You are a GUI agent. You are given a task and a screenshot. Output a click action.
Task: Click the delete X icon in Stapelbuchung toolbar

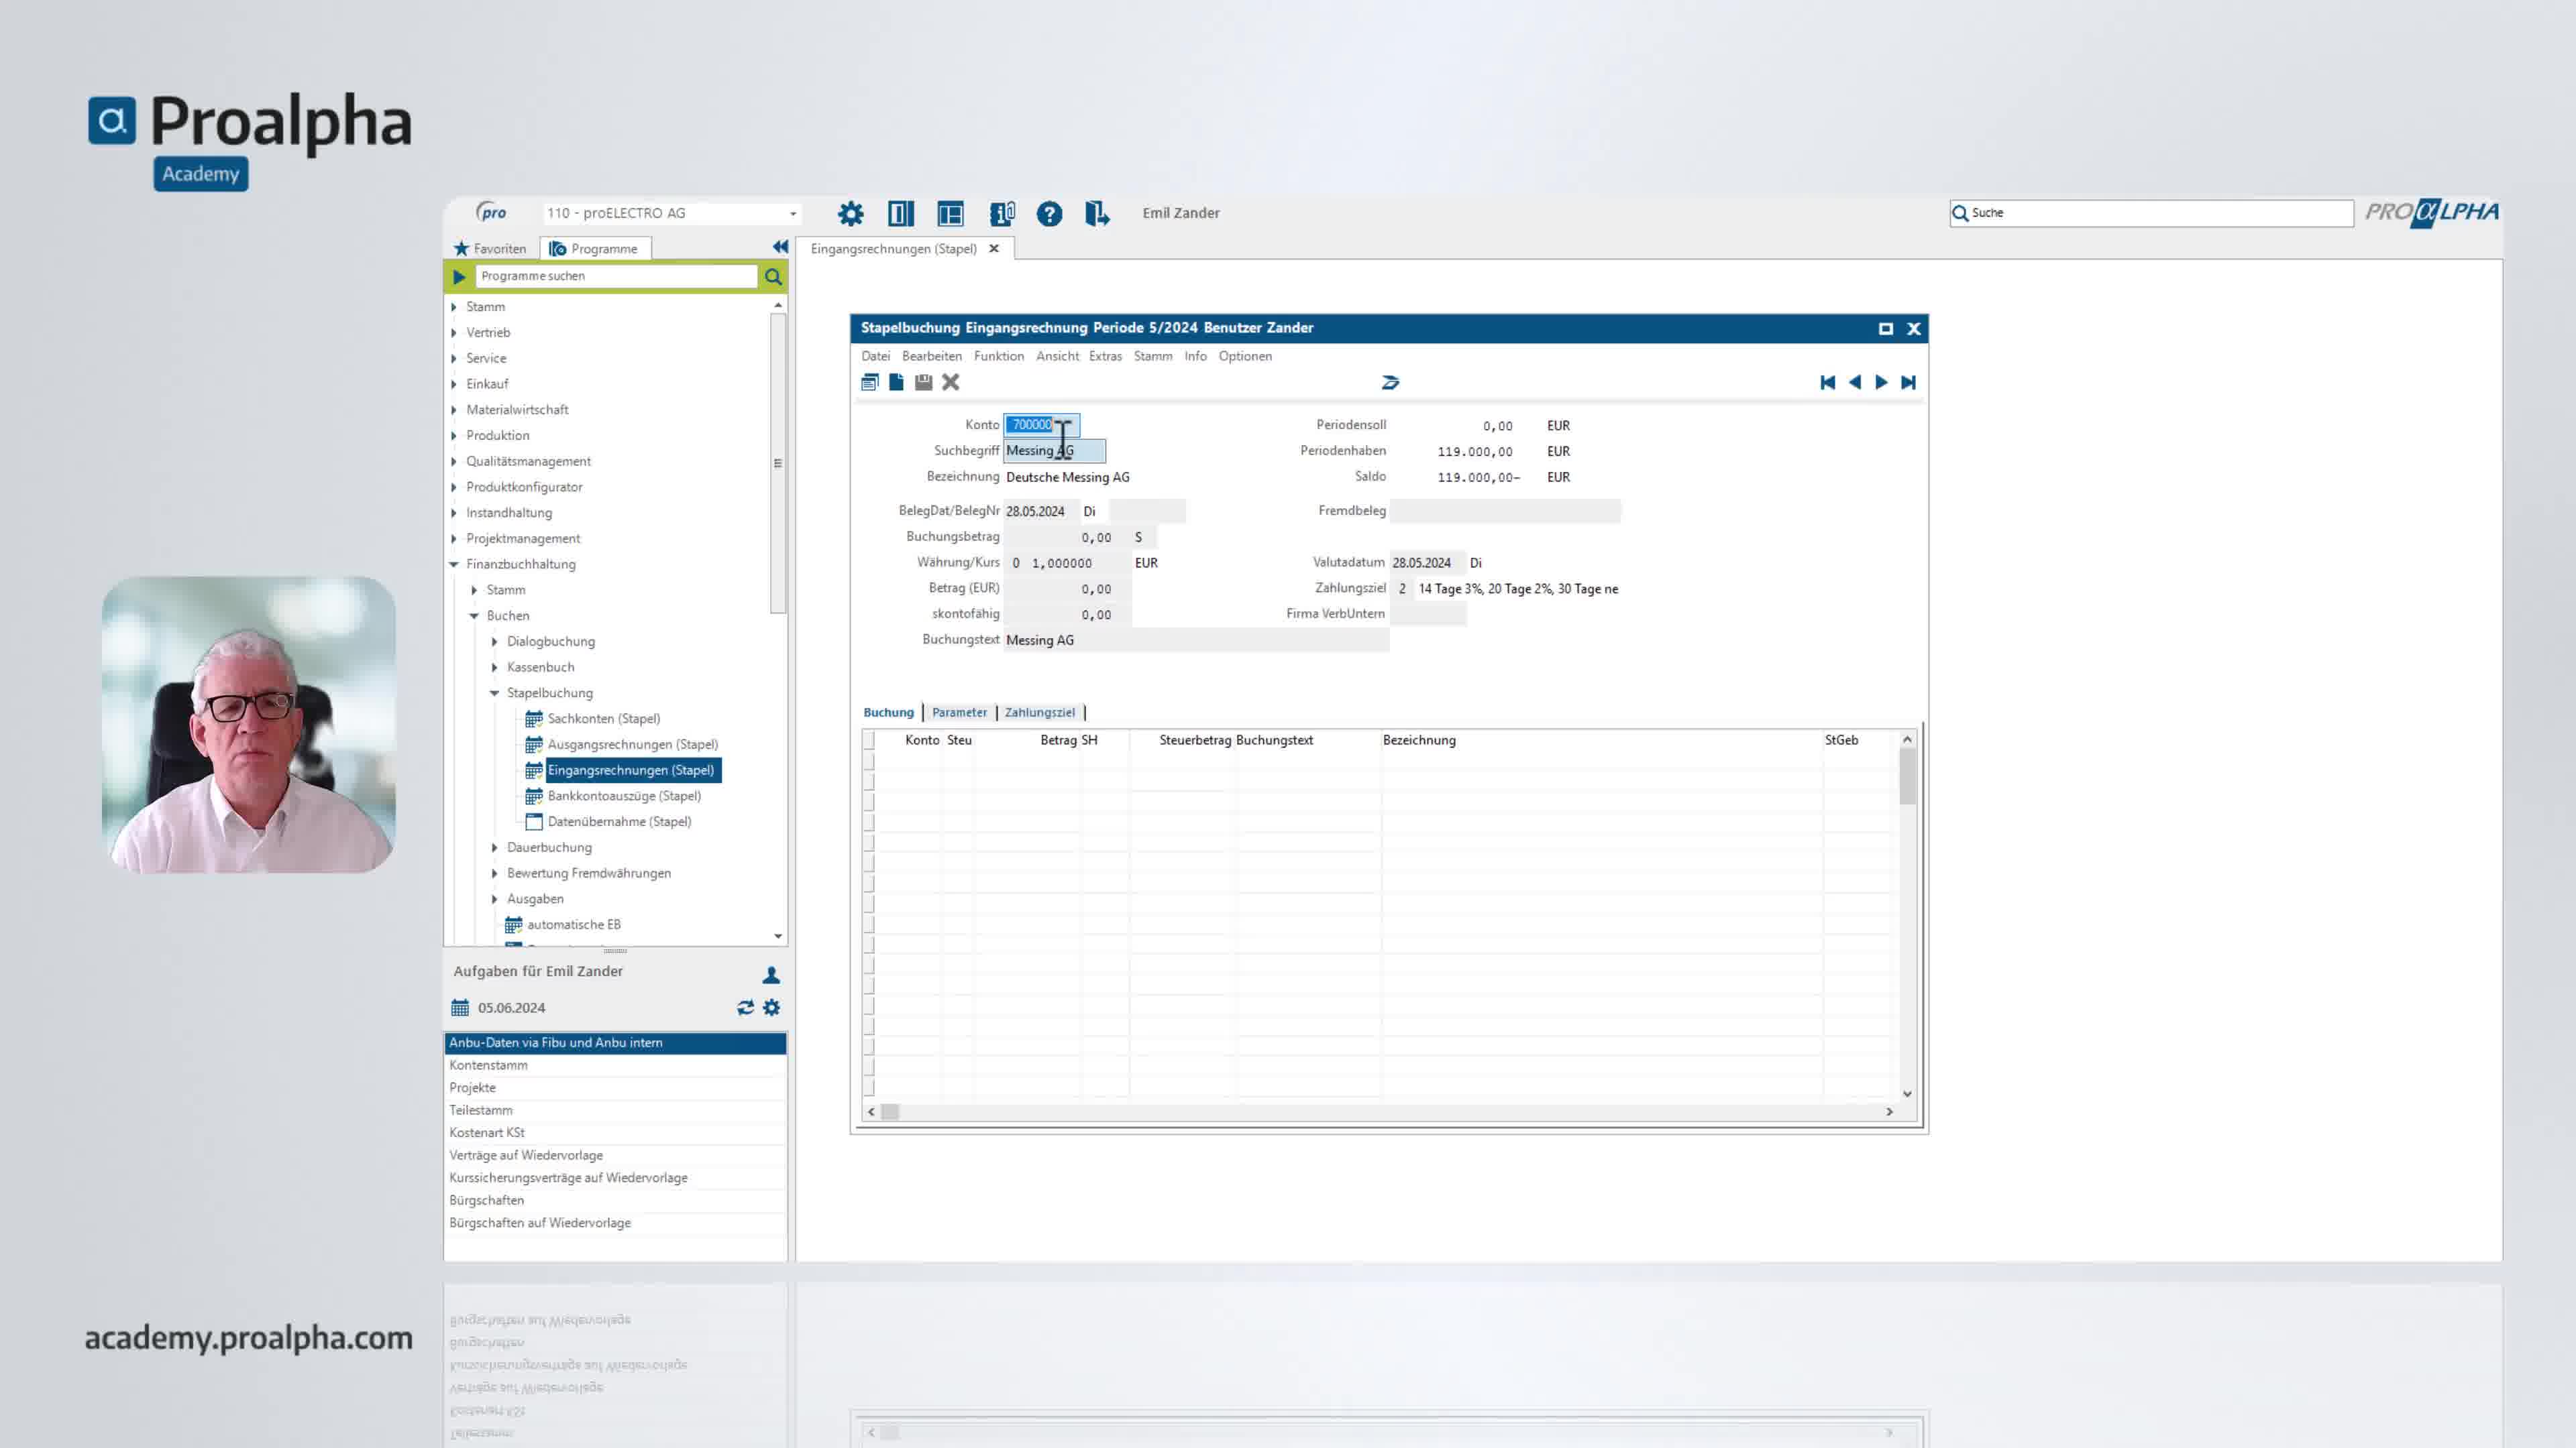point(950,381)
